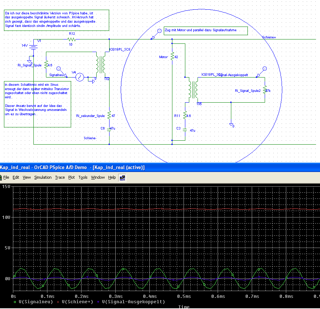
Task: Open the Plot menu
Action: tap(71, 177)
